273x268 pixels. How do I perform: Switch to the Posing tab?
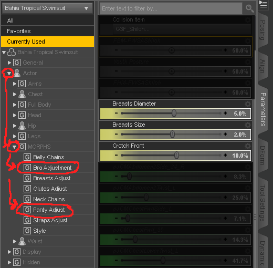pyautogui.click(x=262, y=30)
